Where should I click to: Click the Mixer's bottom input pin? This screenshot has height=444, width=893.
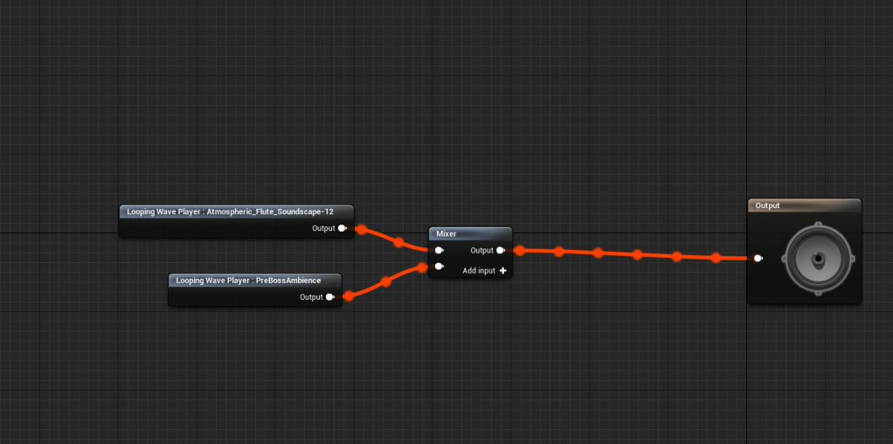point(440,267)
